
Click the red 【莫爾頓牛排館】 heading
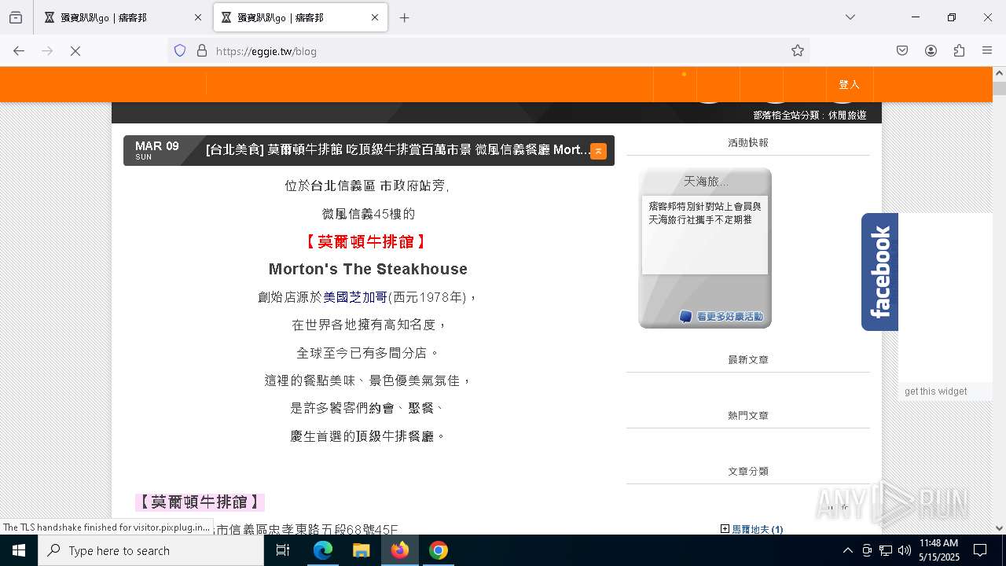[x=367, y=241]
